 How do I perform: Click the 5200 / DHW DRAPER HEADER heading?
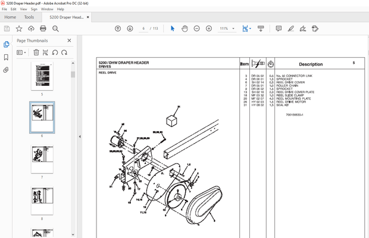[124, 63]
